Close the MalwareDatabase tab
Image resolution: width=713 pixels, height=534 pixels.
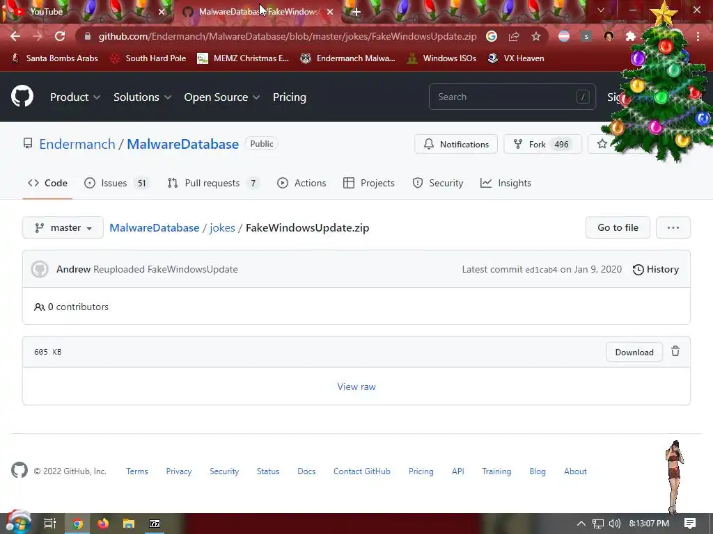330,12
